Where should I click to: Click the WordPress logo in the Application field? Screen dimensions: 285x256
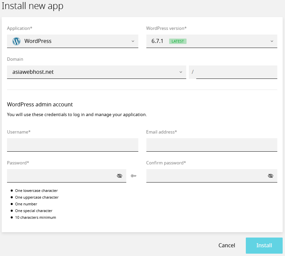point(16,41)
